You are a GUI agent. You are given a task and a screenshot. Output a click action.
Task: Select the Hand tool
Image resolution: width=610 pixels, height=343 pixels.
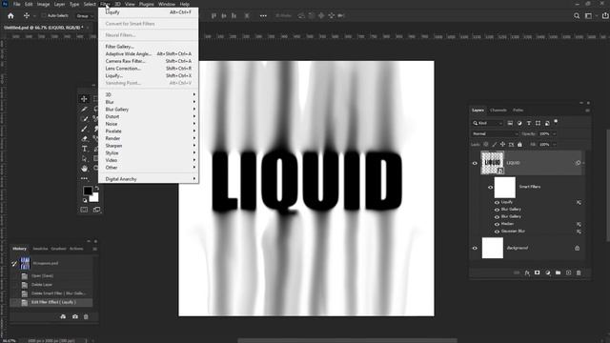[x=84, y=169]
